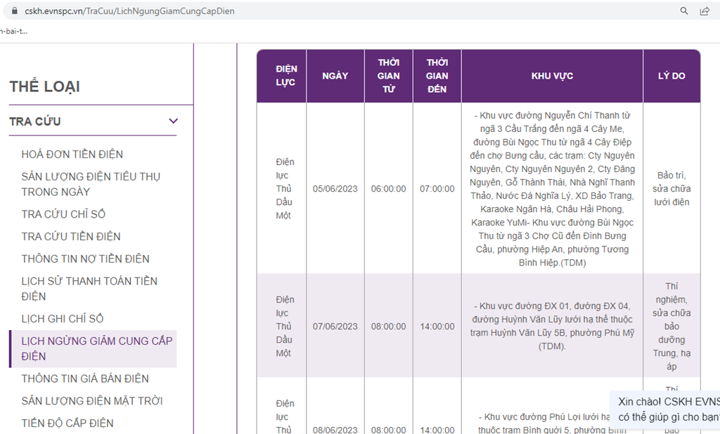The width and height of the screenshot is (720, 434).
Task: Click the NGÀY column header
Action: [335, 76]
